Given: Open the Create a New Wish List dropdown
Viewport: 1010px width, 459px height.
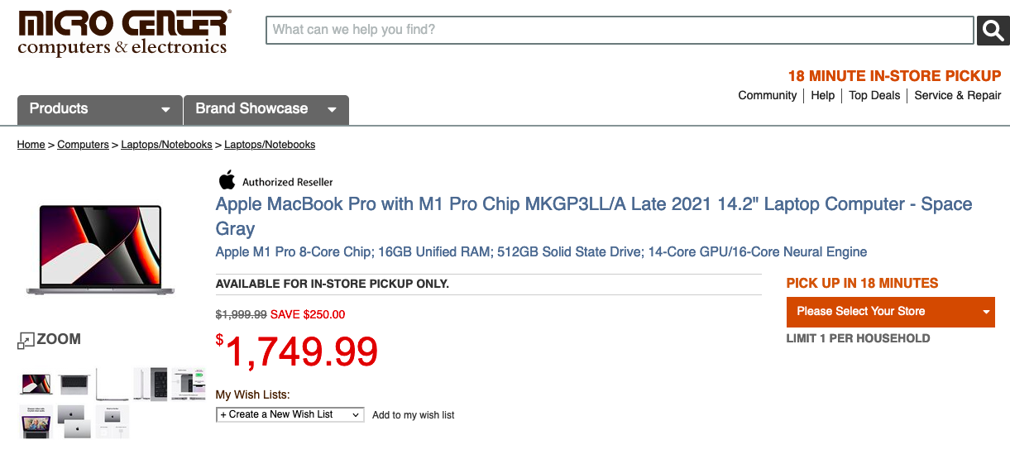Looking at the screenshot, I should click(290, 414).
